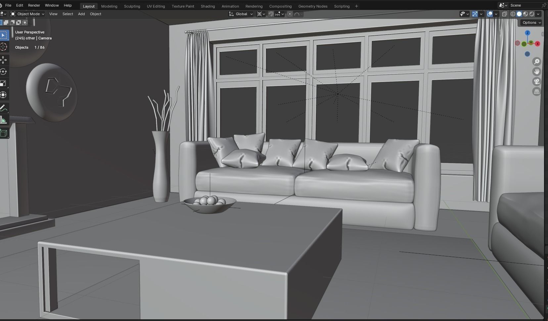Open the pivot point dropdown
548x321 pixels.
261,14
